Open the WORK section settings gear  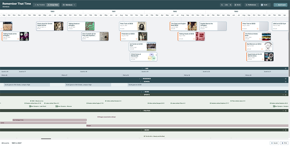[x=285, y=92]
